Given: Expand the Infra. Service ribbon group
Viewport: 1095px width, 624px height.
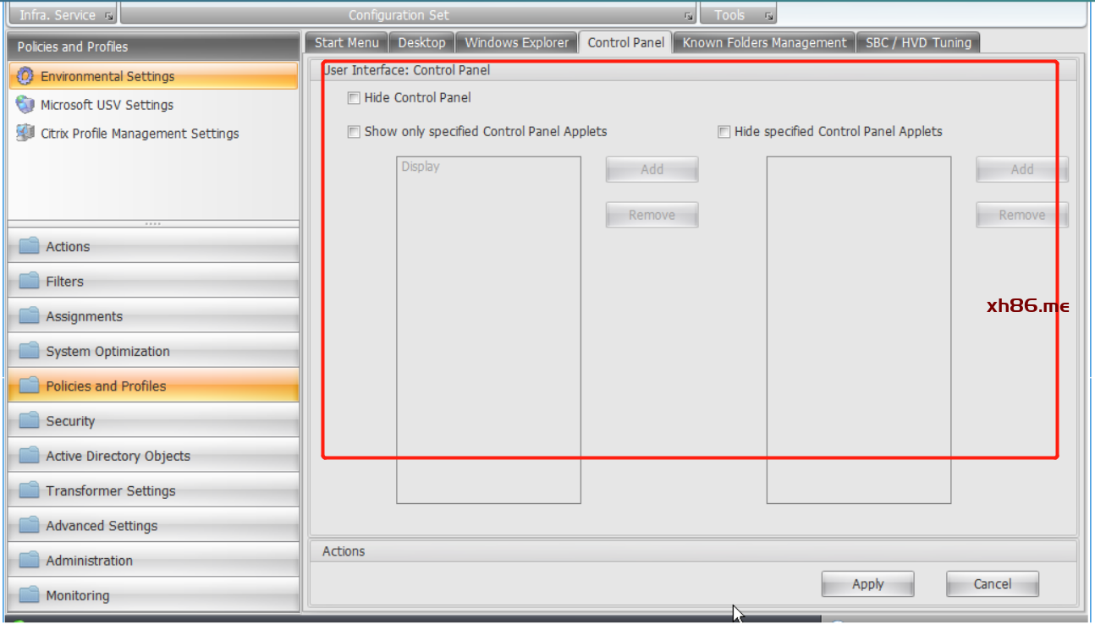Looking at the screenshot, I should [109, 16].
